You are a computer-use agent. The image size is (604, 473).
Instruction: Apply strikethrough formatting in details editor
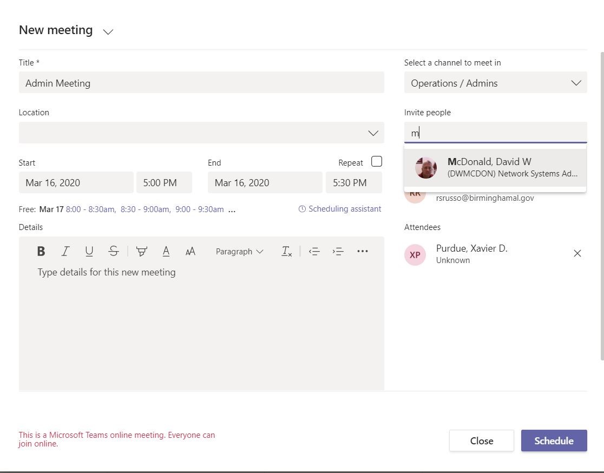113,251
